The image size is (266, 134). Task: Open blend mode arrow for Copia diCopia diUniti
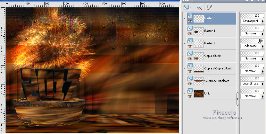262,71
